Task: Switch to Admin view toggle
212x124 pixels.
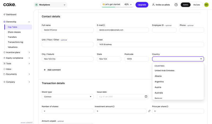Action: [185, 5]
